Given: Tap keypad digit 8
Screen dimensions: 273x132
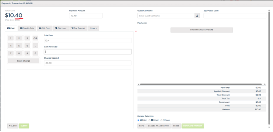Looking at the screenshot, I should [x=19, y=53].
